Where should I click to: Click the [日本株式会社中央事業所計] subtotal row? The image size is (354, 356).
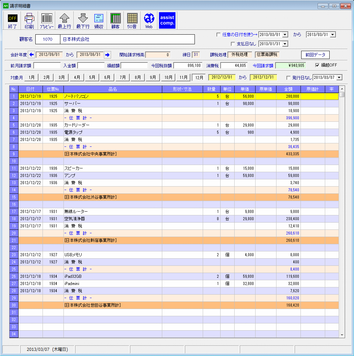point(174,154)
